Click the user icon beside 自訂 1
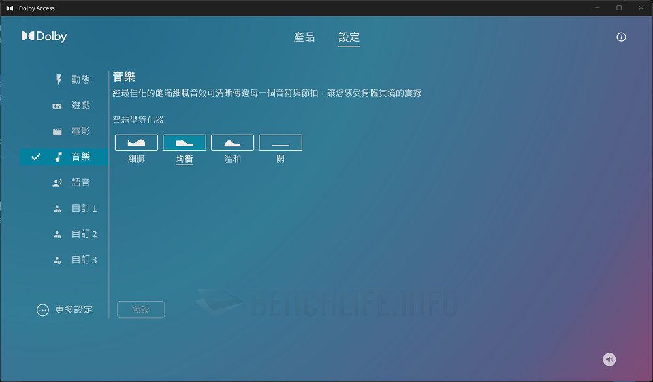Viewport: 653px width, 382px height. 57,209
